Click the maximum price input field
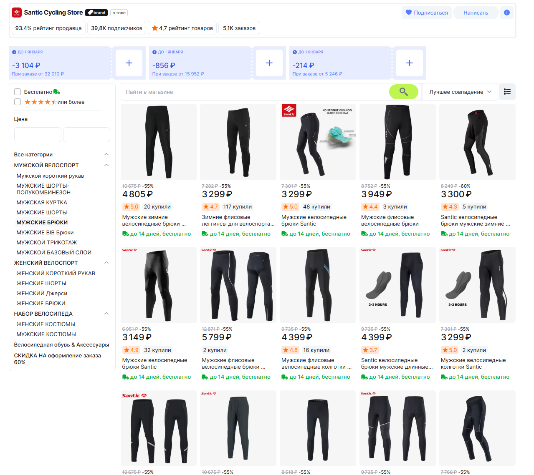 click(86, 135)
